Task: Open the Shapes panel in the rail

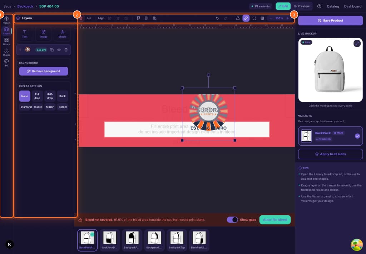Action: tap(6, 52)
